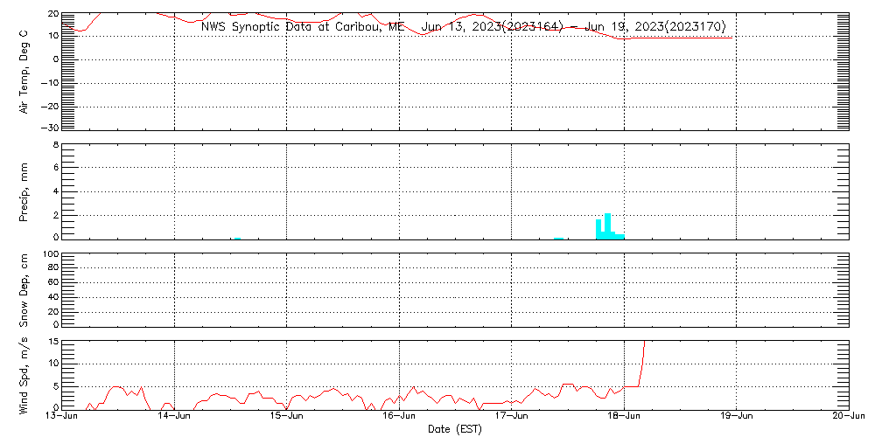
Task: Select the 100 tick on snow depth axis
Action: tap(49, 254)
